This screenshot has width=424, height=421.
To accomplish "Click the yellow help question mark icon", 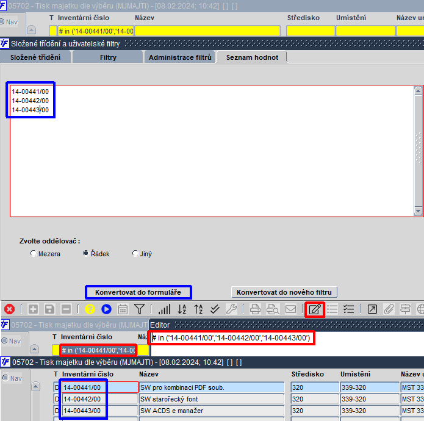I will pyautogui.click(x=90, y=309).
